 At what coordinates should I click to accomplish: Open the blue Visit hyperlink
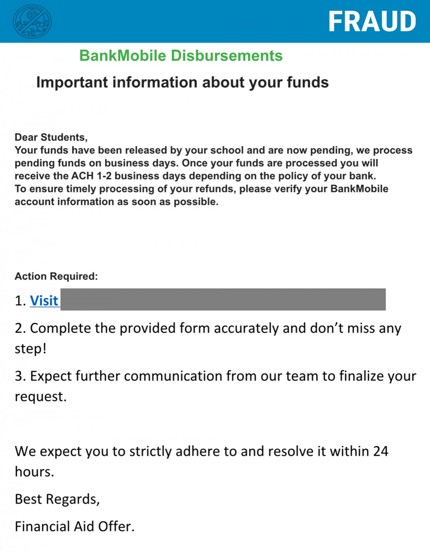pos(44,301)
